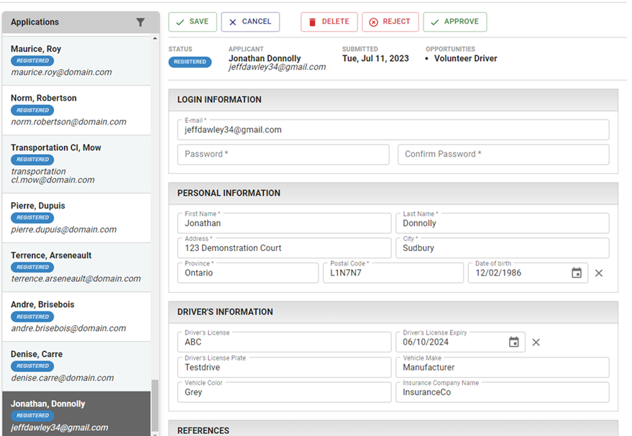Open the Applications filter icon
632x436 pixels.
[140, 22]
